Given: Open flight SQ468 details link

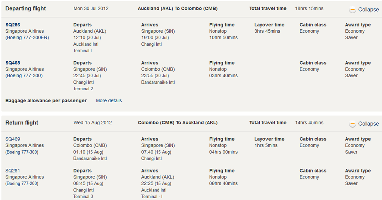Looking at the screenshot, I should click(x=13, y=63).
